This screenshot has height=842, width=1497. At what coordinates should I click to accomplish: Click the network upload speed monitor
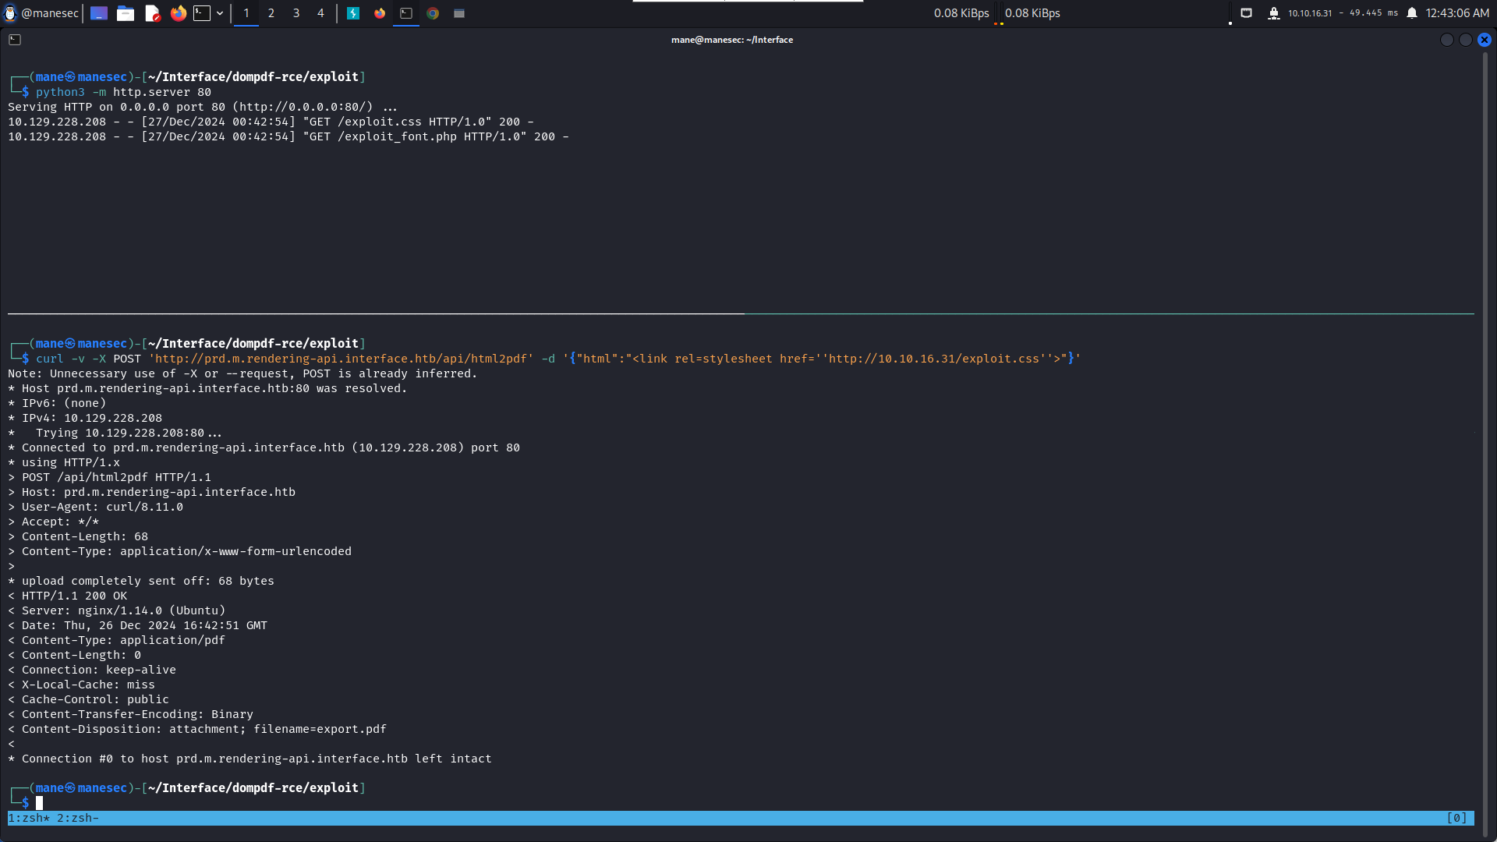[1032, 13]
